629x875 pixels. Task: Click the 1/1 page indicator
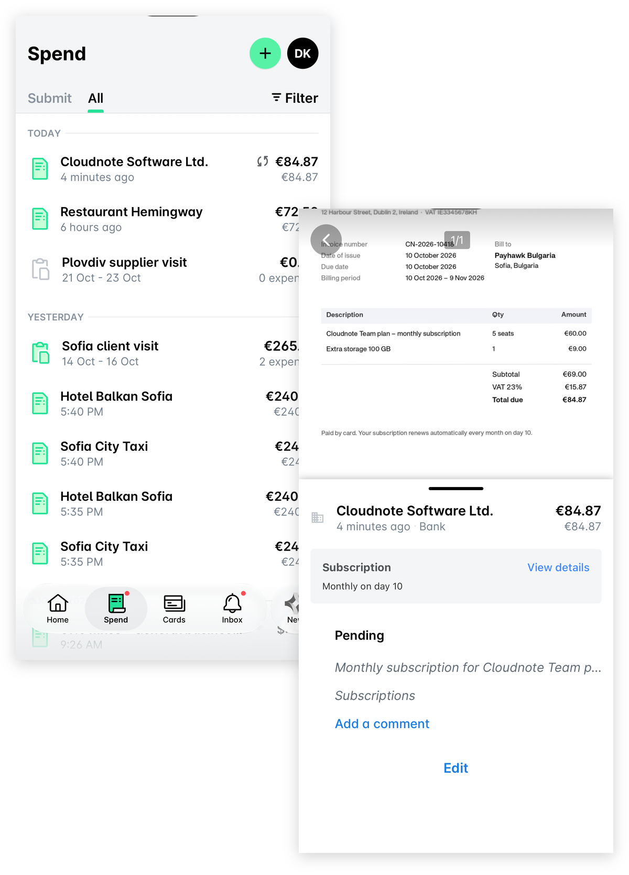[x=457, y=240]
